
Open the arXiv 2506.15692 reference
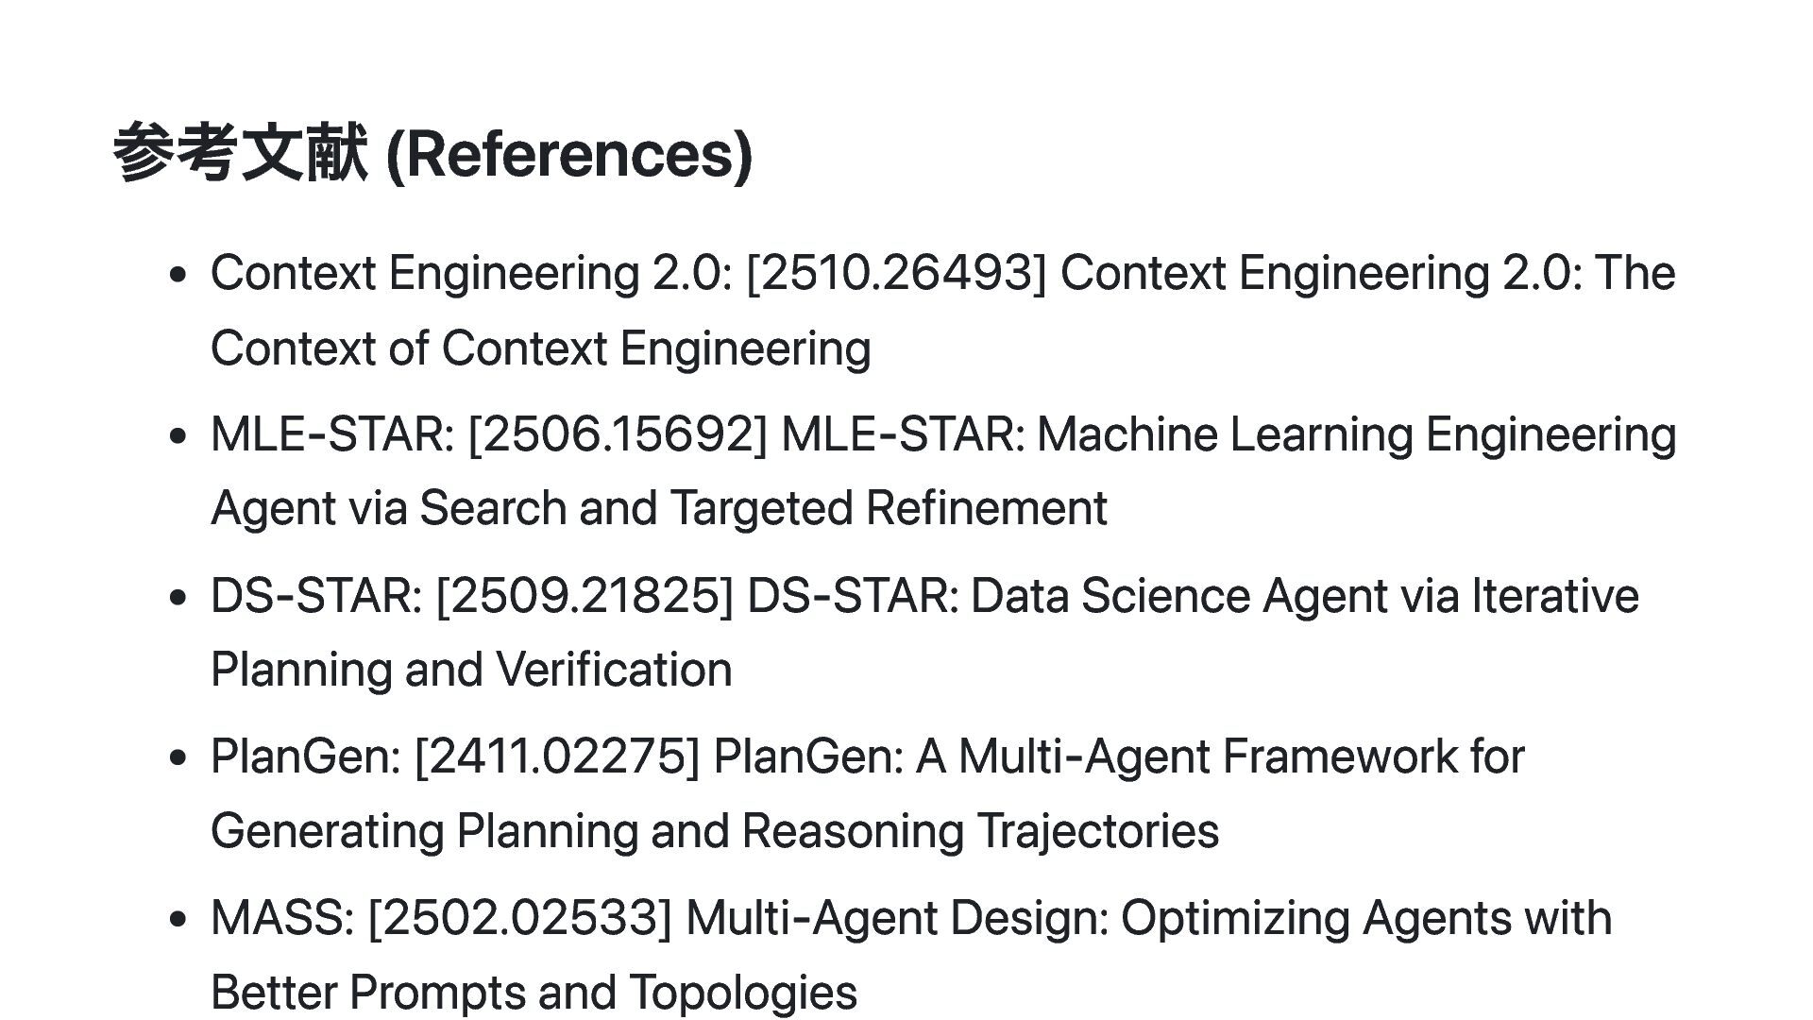click(x=618, y=434)
